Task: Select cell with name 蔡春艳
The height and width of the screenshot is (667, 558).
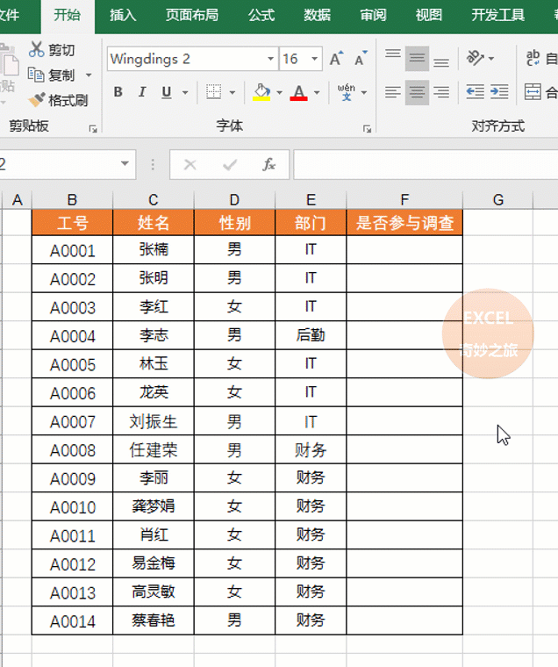Action: tap(154, 620)
